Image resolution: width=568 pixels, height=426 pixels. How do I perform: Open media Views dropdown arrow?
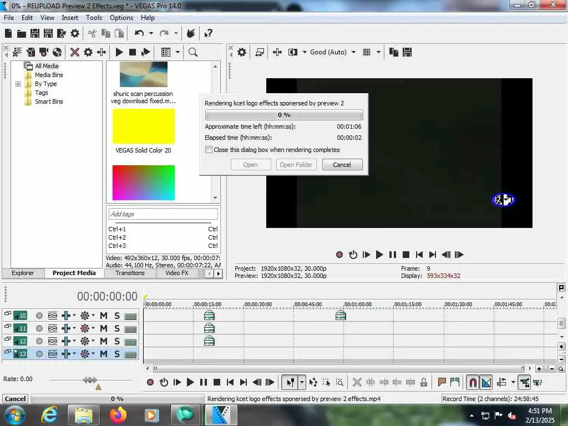[x=177, y=52]
